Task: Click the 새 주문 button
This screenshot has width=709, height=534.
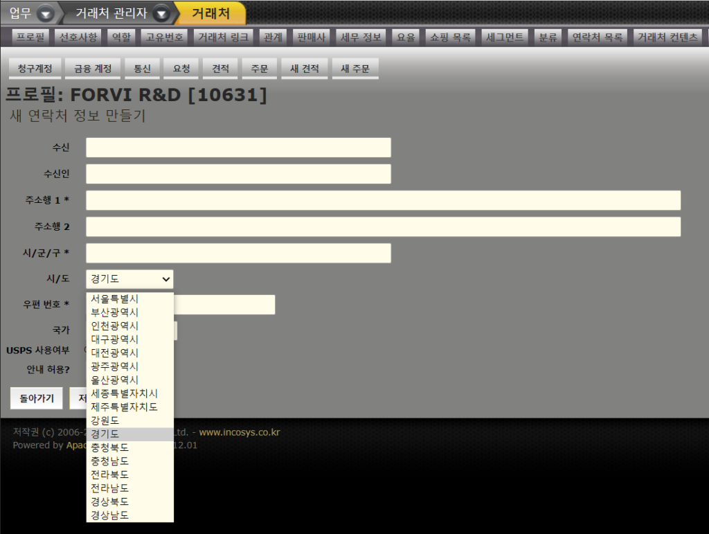Action: tap(355, 69)
